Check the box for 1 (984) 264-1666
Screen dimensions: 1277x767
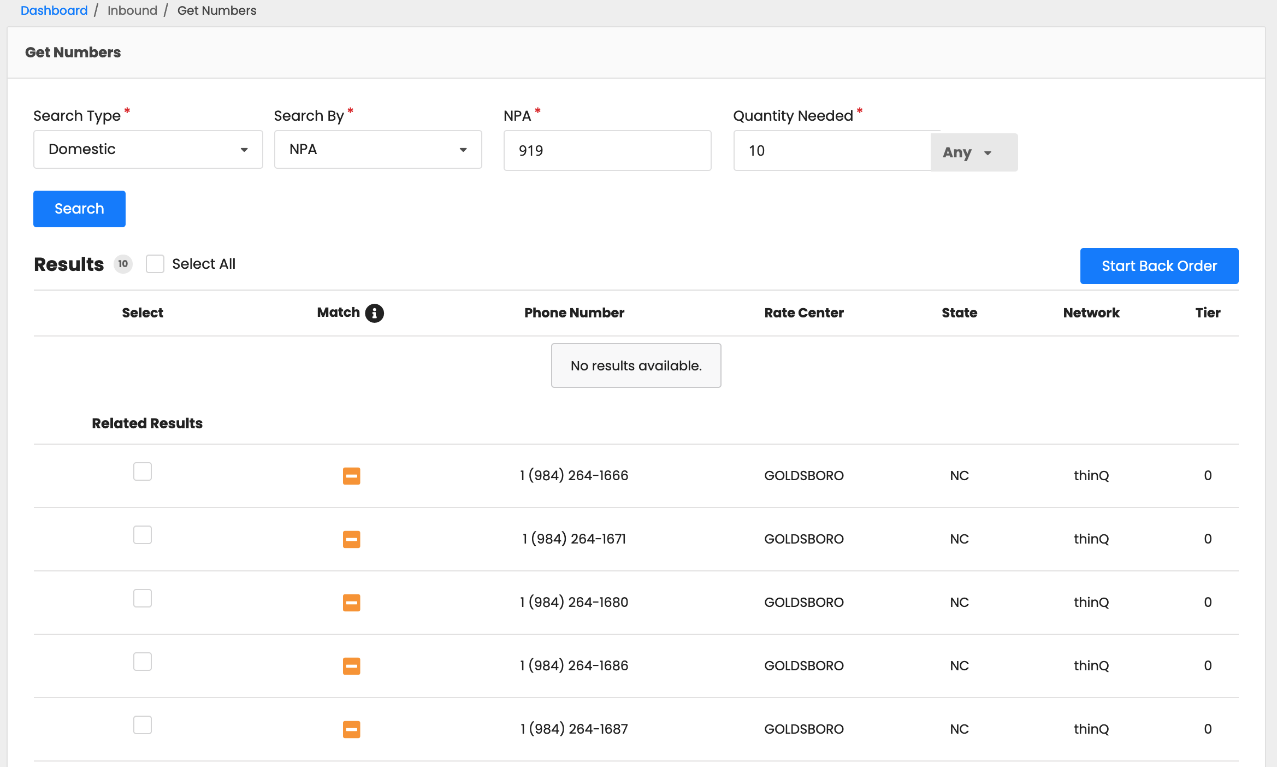click(x=143, y=471)
